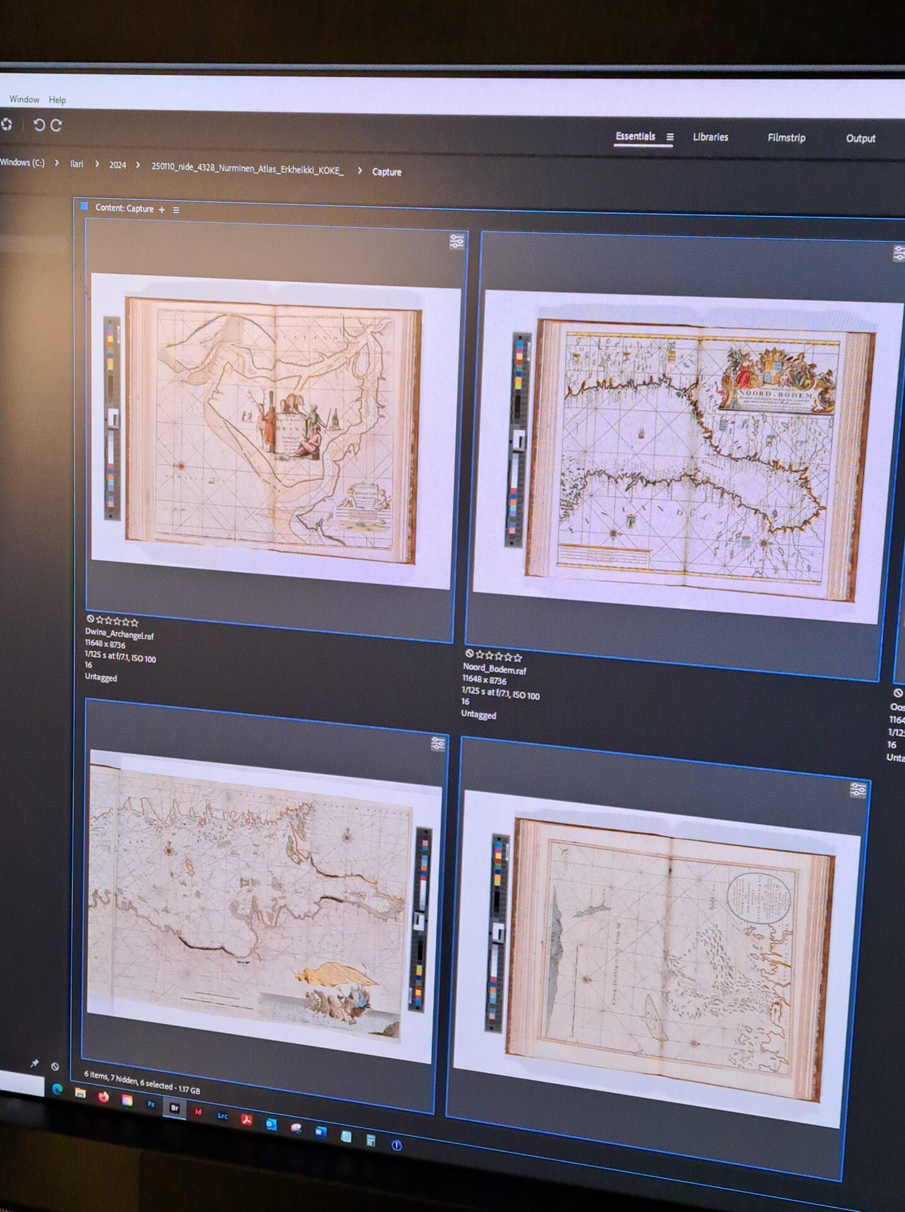Open Microsoft Word from the taskbar
The width and height of the screenshot is (905, 1212).
click(320, 1132)
